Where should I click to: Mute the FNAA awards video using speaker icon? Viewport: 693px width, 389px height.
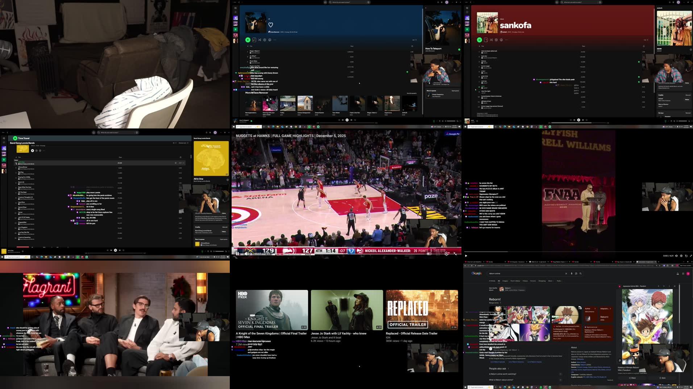coord(676,256)
